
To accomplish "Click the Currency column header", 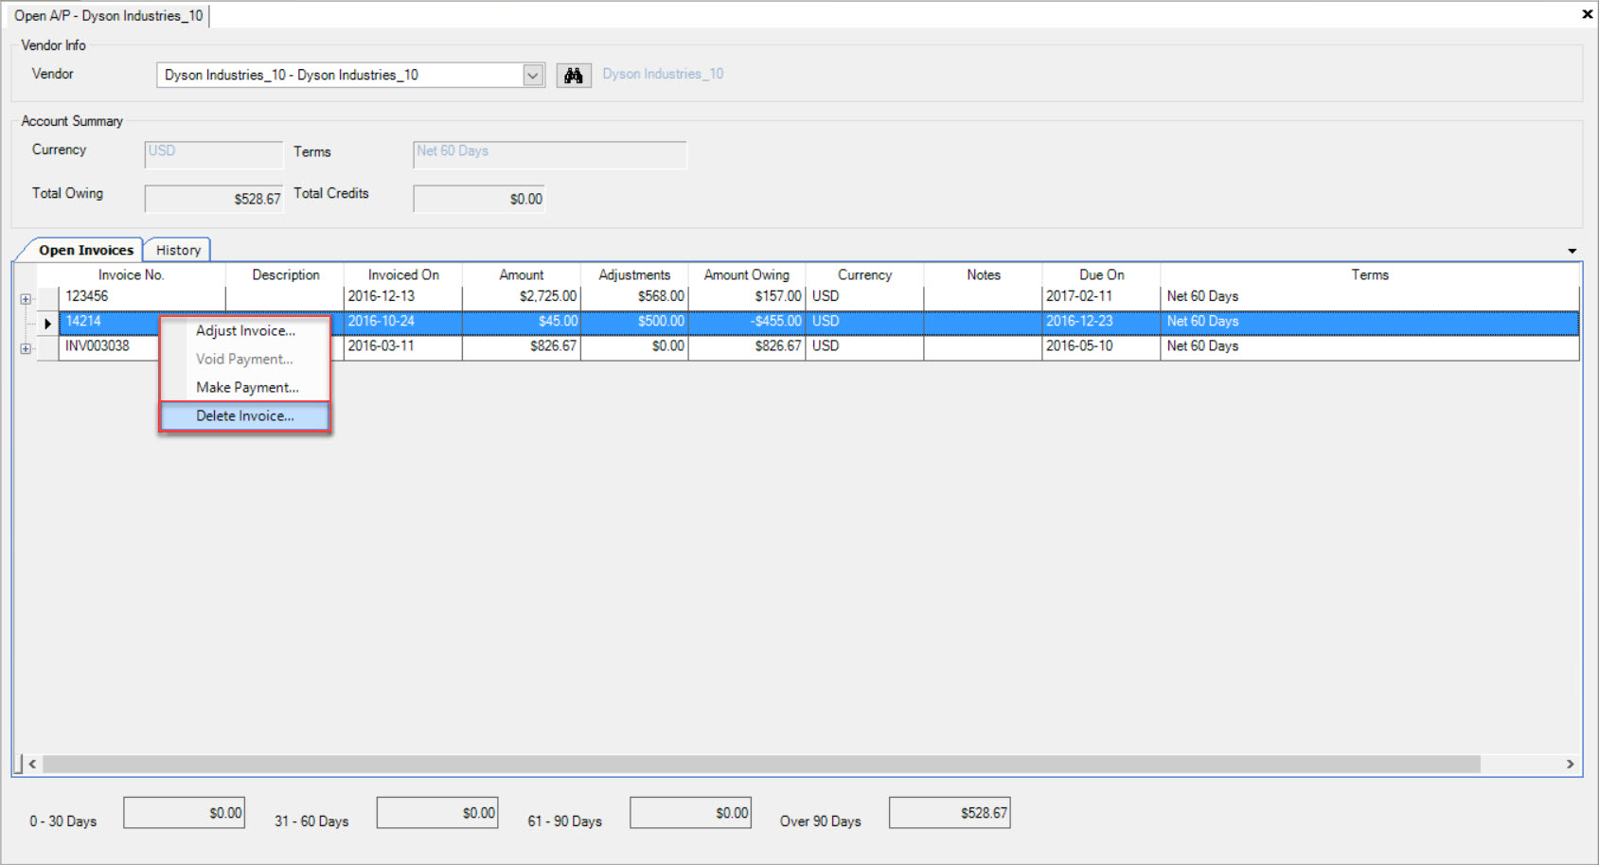I will click(864, 274).
